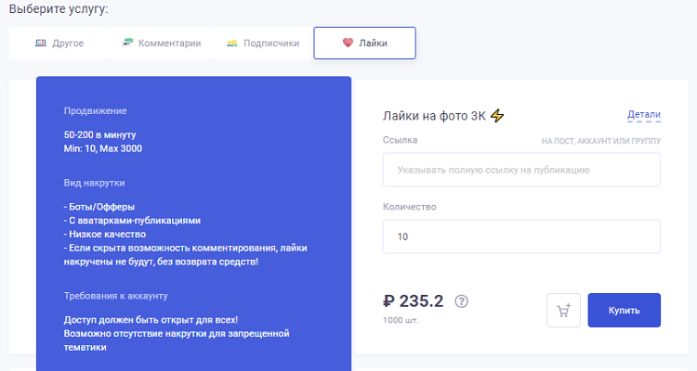The image size is (697, 371).
Task: Click the laptop icon on the Другое tab
Action: (x=40, y=43)
